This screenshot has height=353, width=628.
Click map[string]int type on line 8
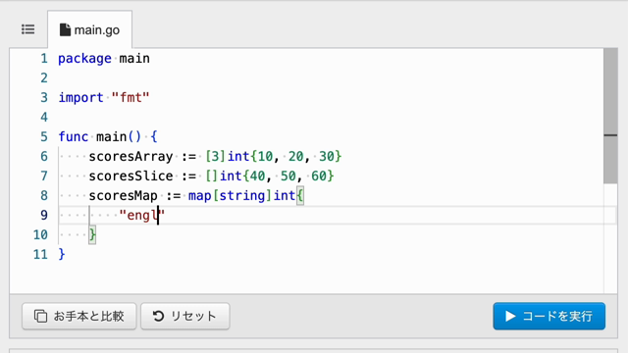click(242, 196)
